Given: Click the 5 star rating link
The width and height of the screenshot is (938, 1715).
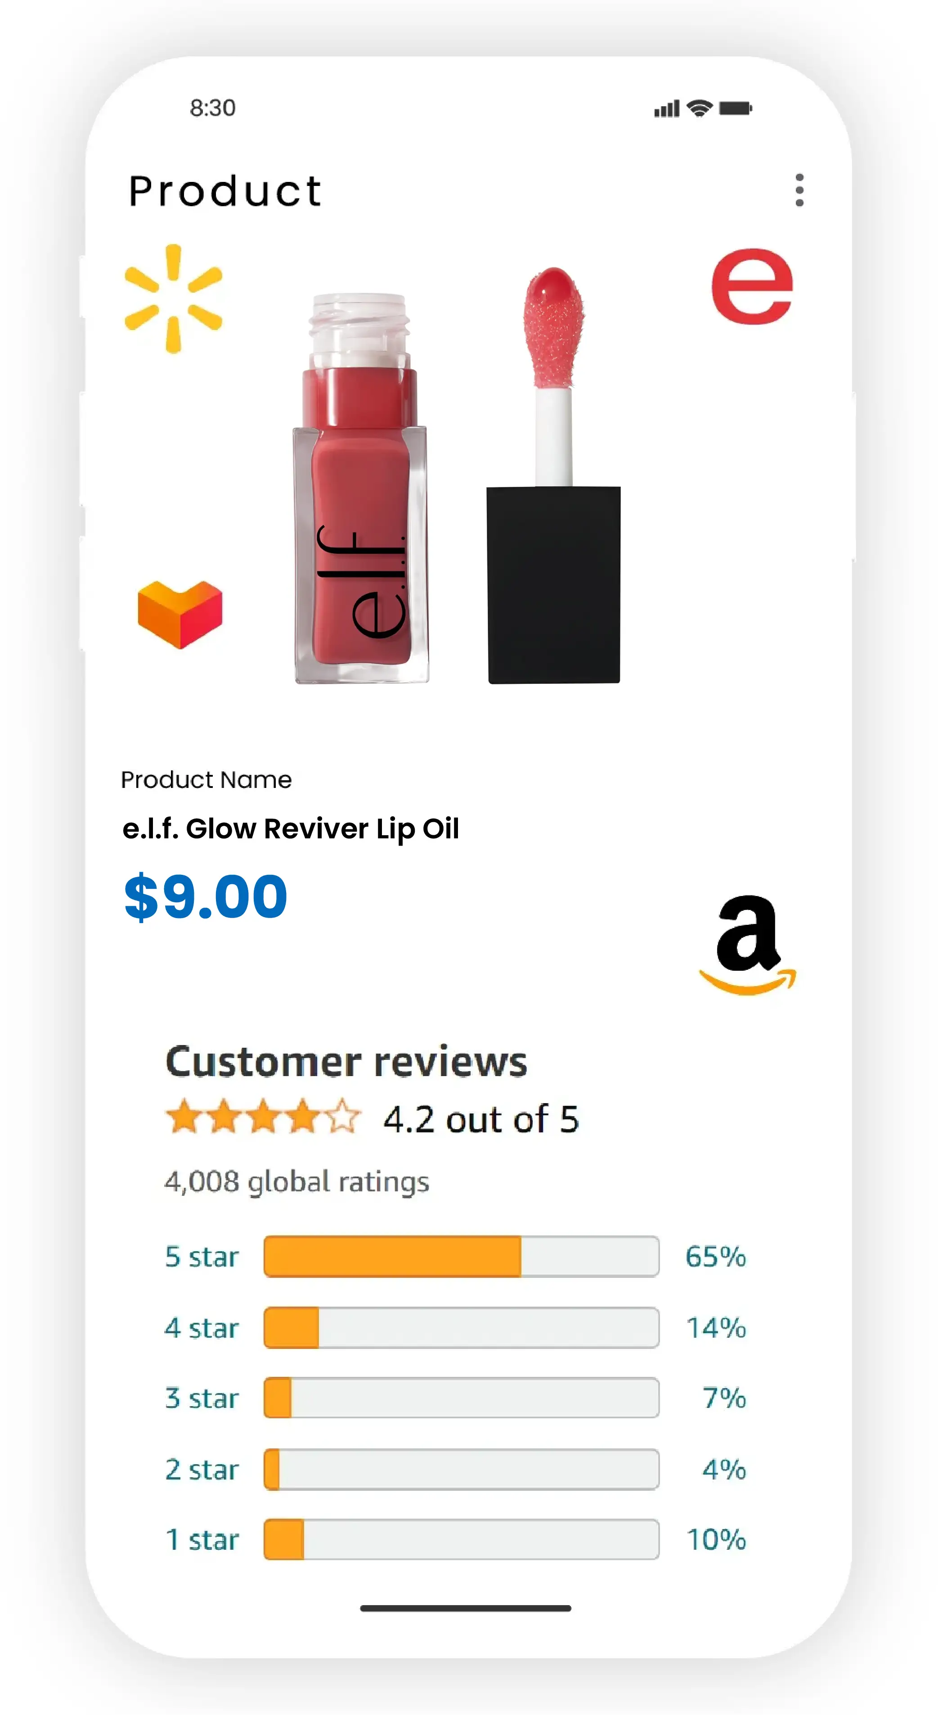Looking at the screenshot, I should click(202, 1257).
